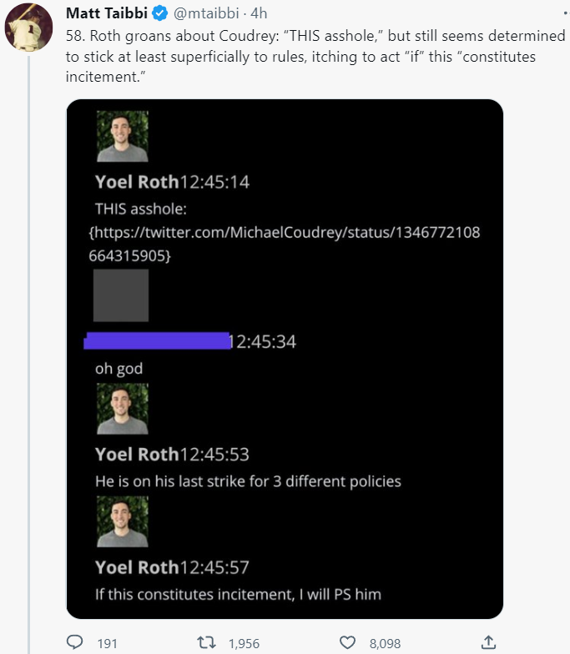This screenshot has height=654, width=570.
Task: Click the 191 replies count
Action: pyautogui.click(x=107, y=642)
